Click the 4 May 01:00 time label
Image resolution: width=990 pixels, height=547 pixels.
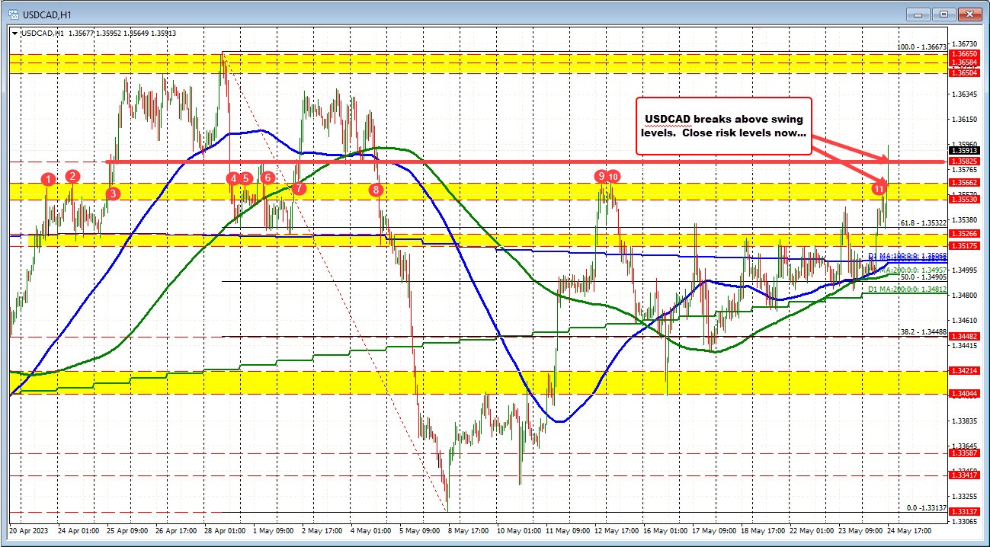pyautogui.click(x=371, y=529)
